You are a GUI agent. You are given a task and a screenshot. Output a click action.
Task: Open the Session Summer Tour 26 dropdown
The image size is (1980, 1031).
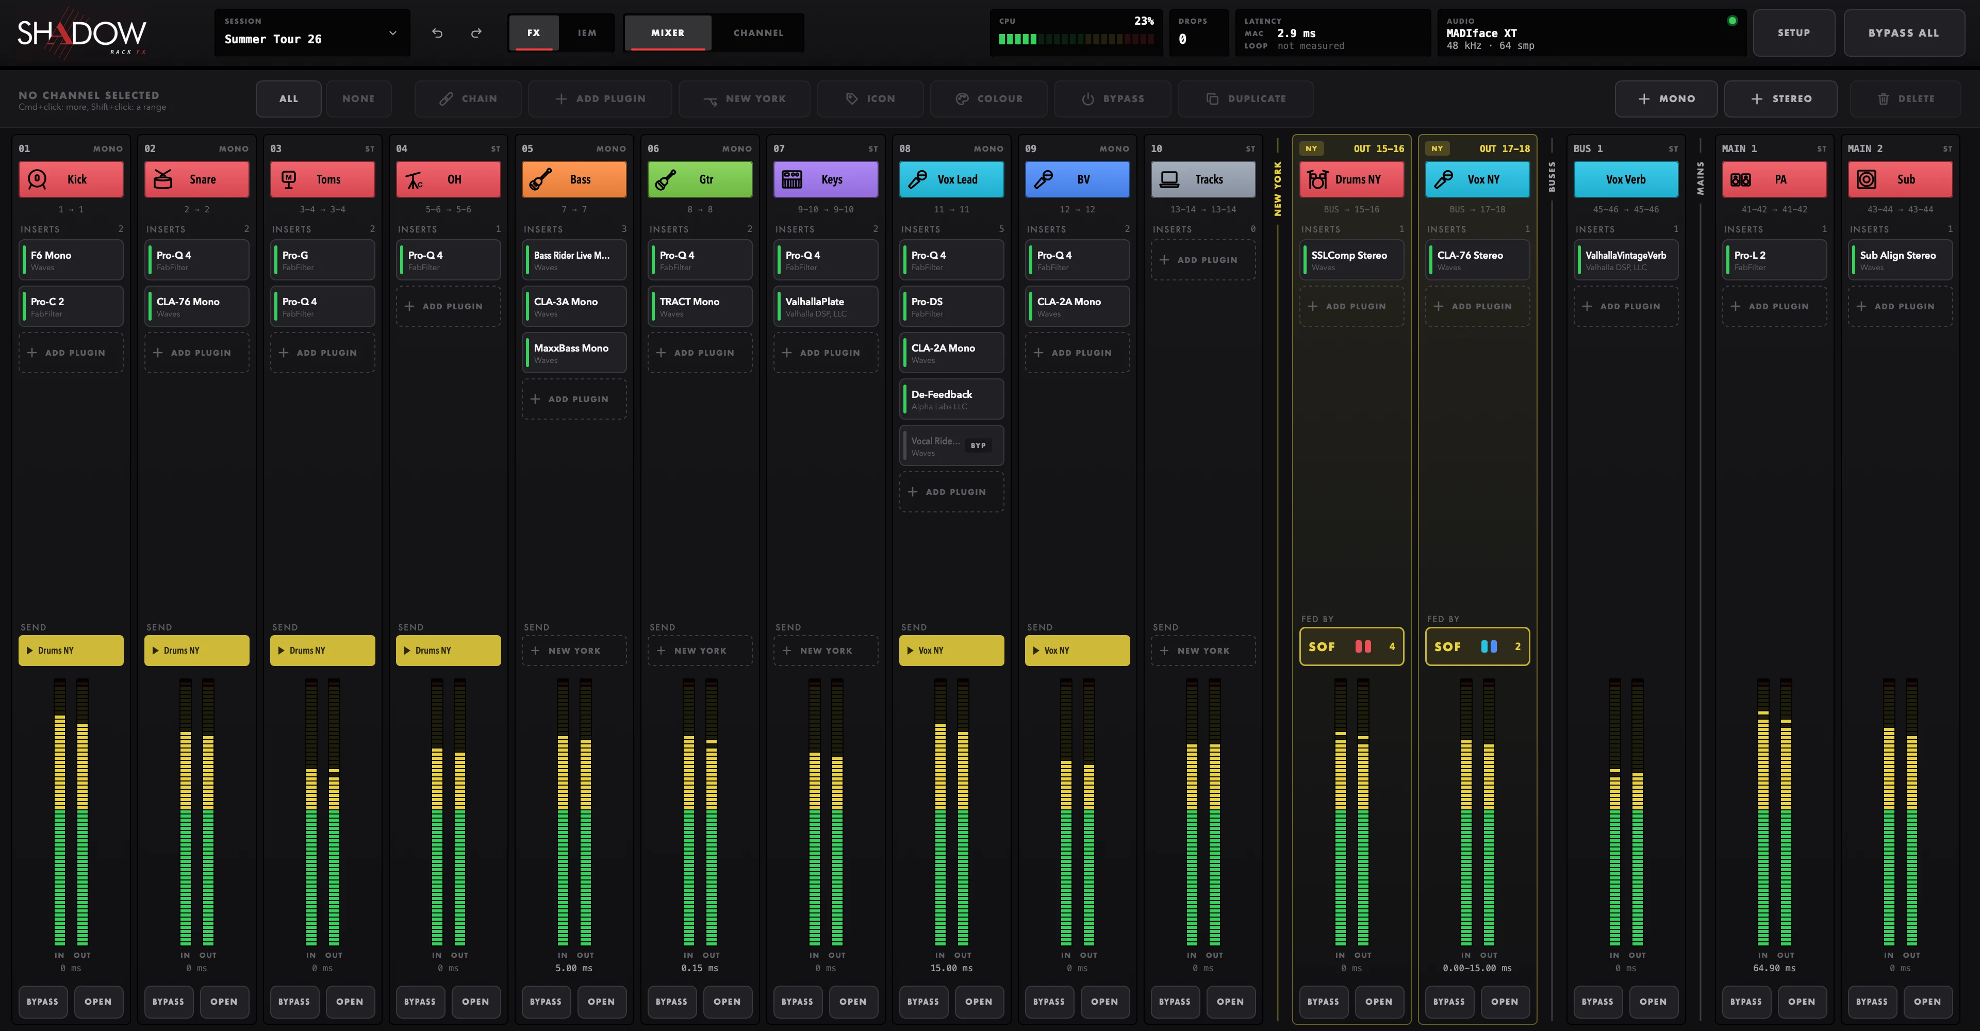pos(311,33)
